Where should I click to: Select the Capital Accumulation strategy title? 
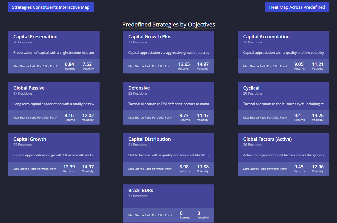[x=266, y=37]
